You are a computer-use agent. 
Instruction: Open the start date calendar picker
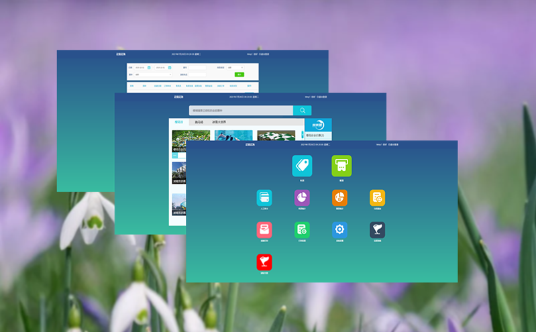point(149,68)
